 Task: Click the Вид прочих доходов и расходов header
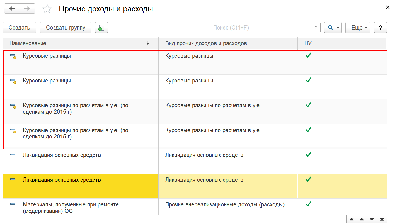[206, 43]
